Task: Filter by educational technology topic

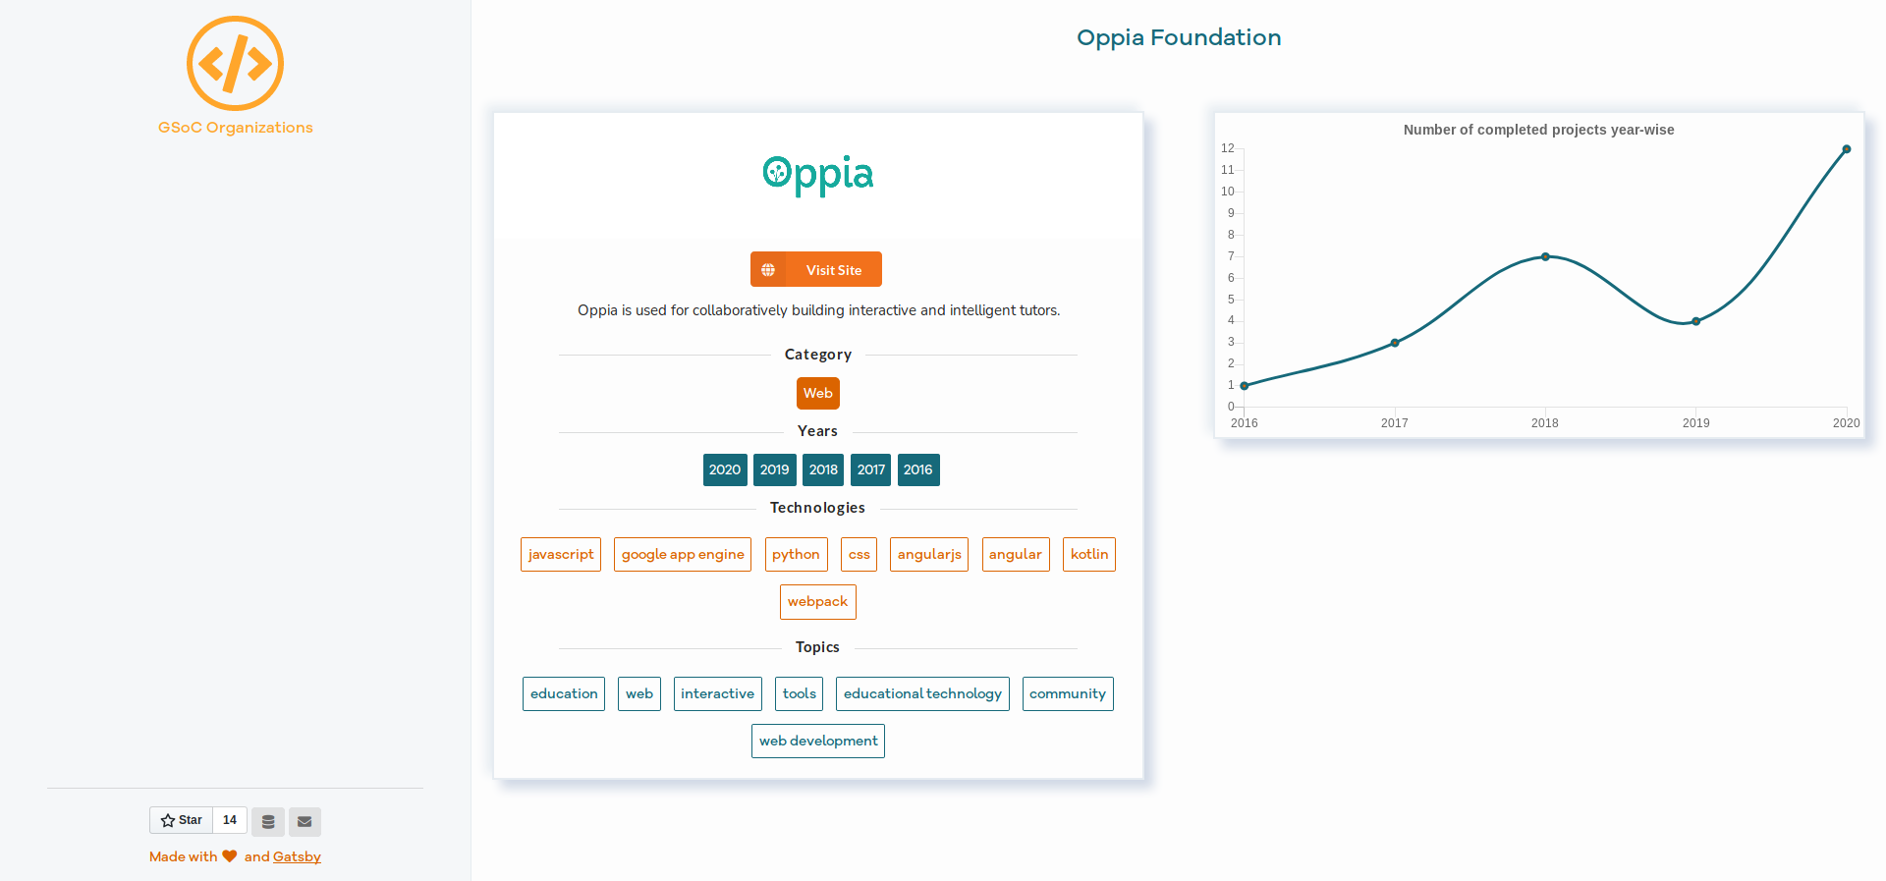Action: 922,693
